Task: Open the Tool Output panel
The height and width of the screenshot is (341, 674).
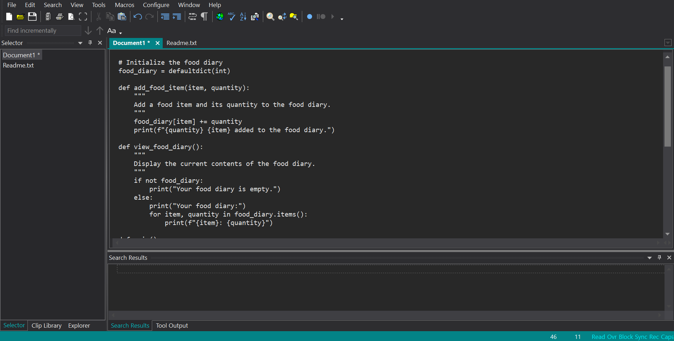Action: point(171,326)
